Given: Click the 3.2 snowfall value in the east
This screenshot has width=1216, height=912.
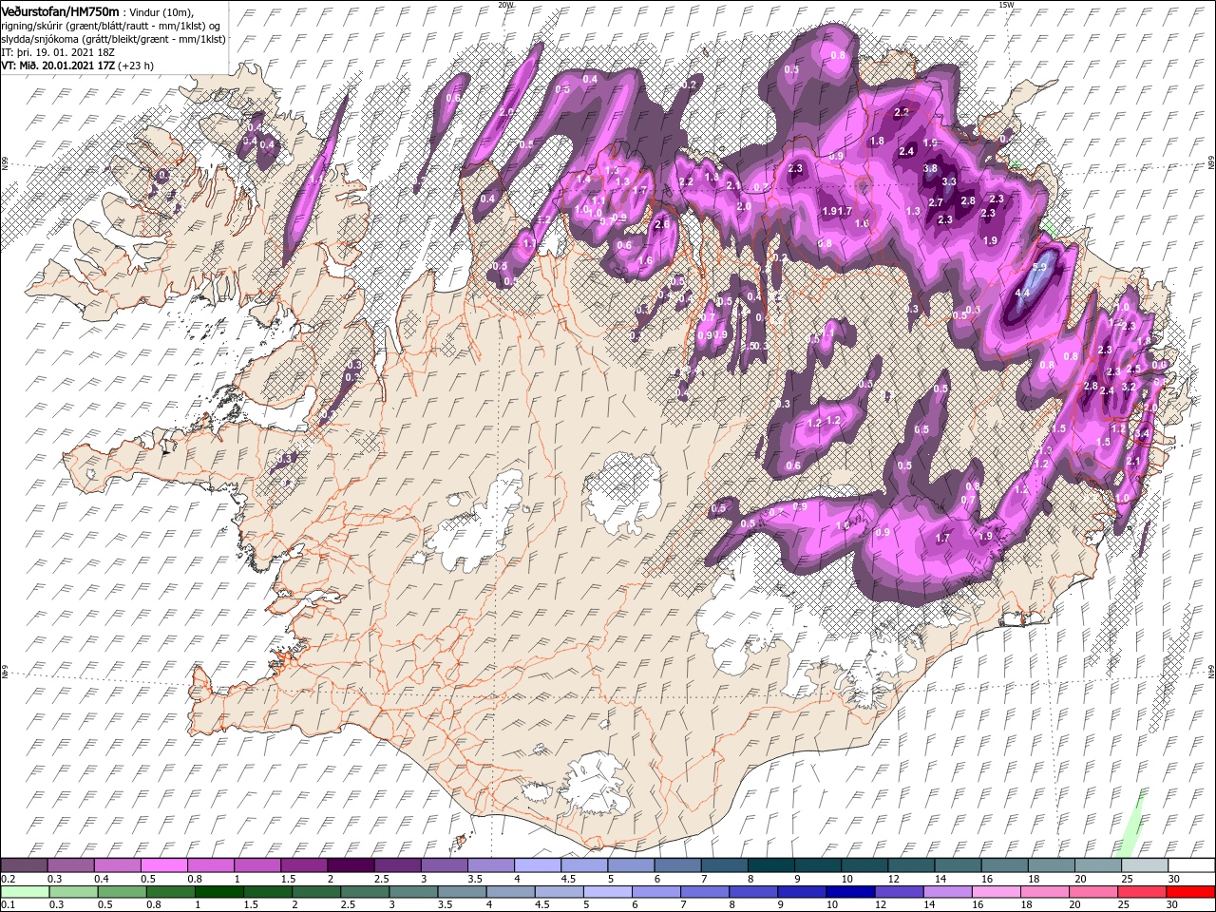Looking at the screenshot, I should click(1129, 387).
